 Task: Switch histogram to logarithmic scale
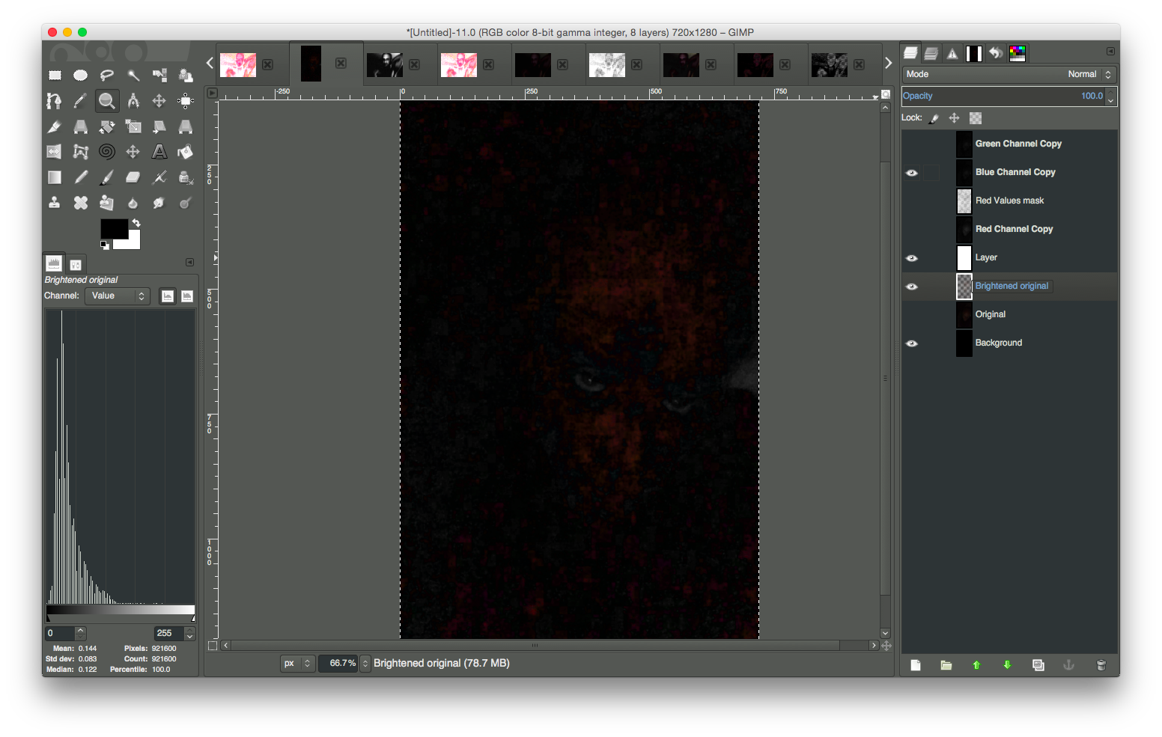pos(187,296)
